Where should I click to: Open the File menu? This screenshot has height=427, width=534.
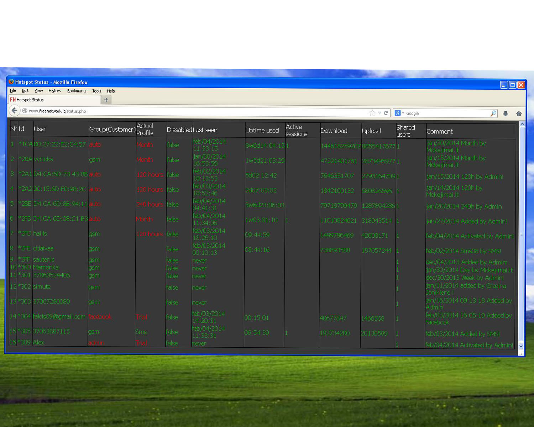(13, 91)
